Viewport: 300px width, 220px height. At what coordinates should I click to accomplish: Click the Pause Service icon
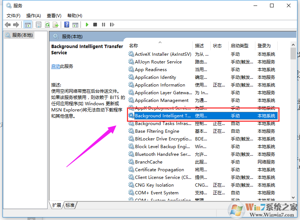104,25
